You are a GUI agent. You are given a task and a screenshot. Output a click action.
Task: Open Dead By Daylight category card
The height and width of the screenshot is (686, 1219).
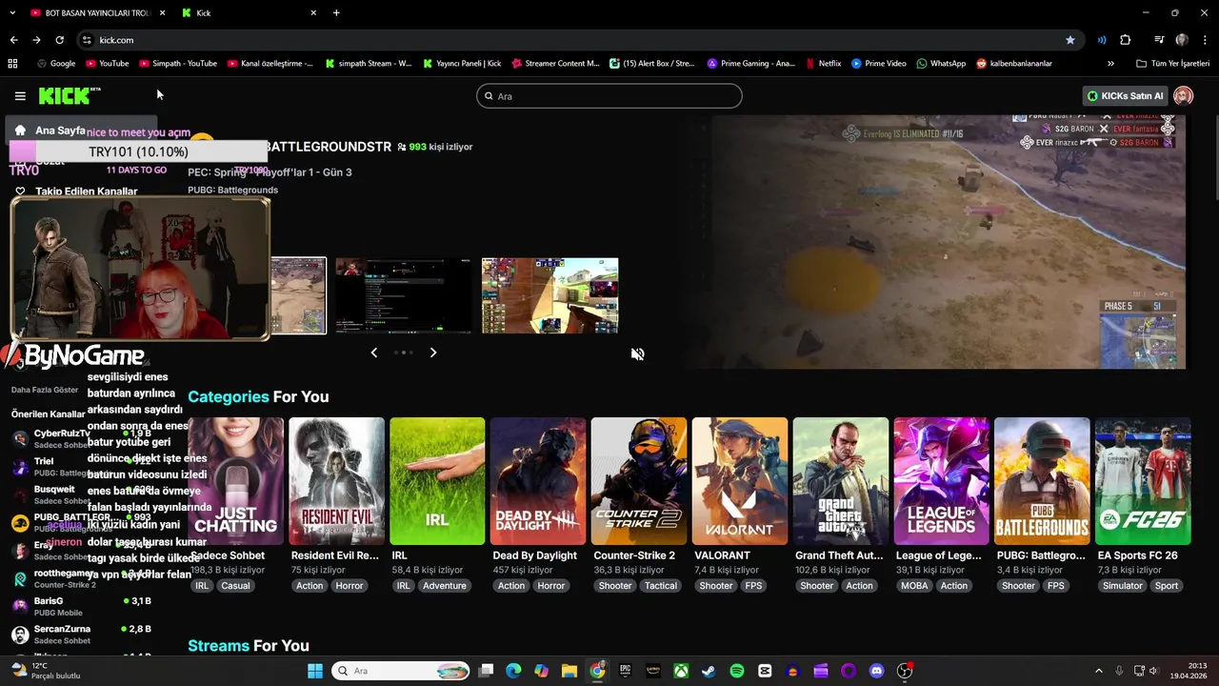click(x=538, y=481)
